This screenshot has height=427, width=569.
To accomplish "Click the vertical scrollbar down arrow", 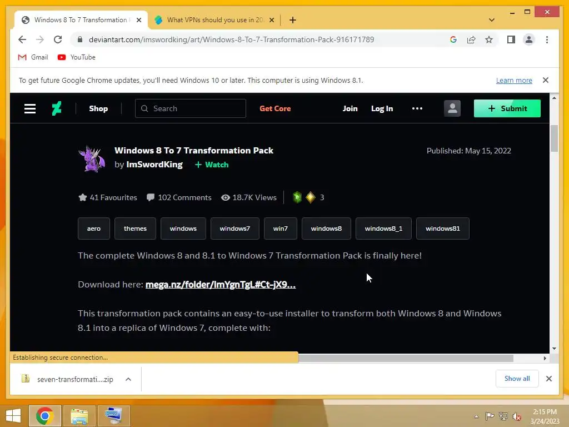I will coord(554,349).
